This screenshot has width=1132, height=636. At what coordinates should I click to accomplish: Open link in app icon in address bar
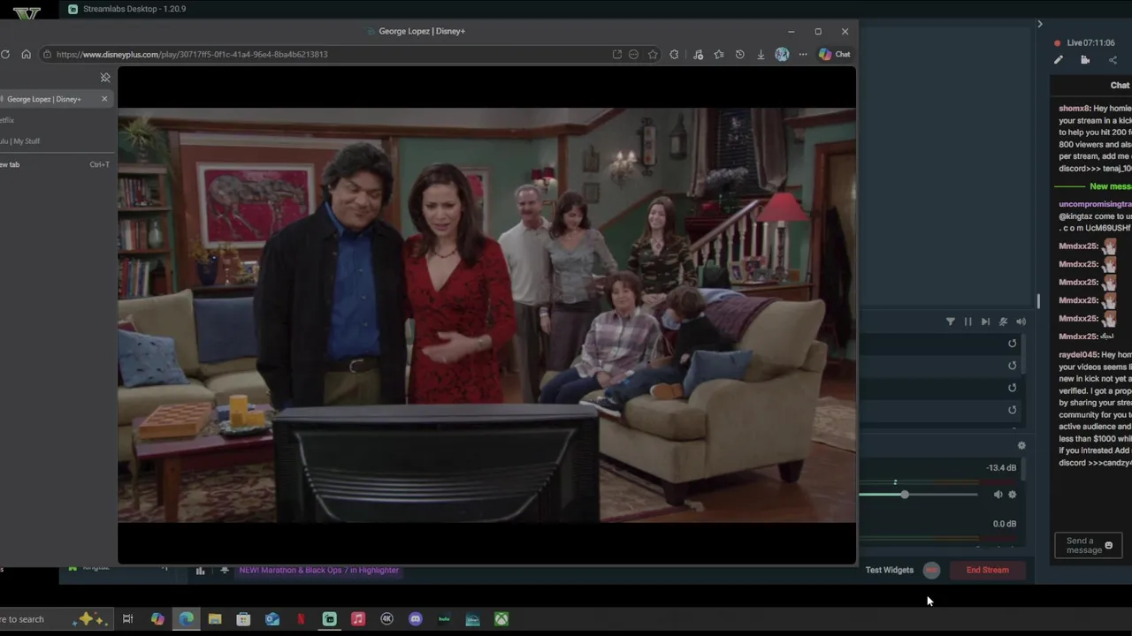pos(616,54)
